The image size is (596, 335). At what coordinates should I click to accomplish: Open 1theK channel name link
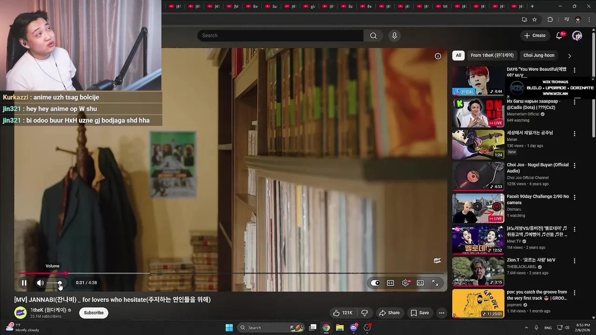[x=48, y=310]
